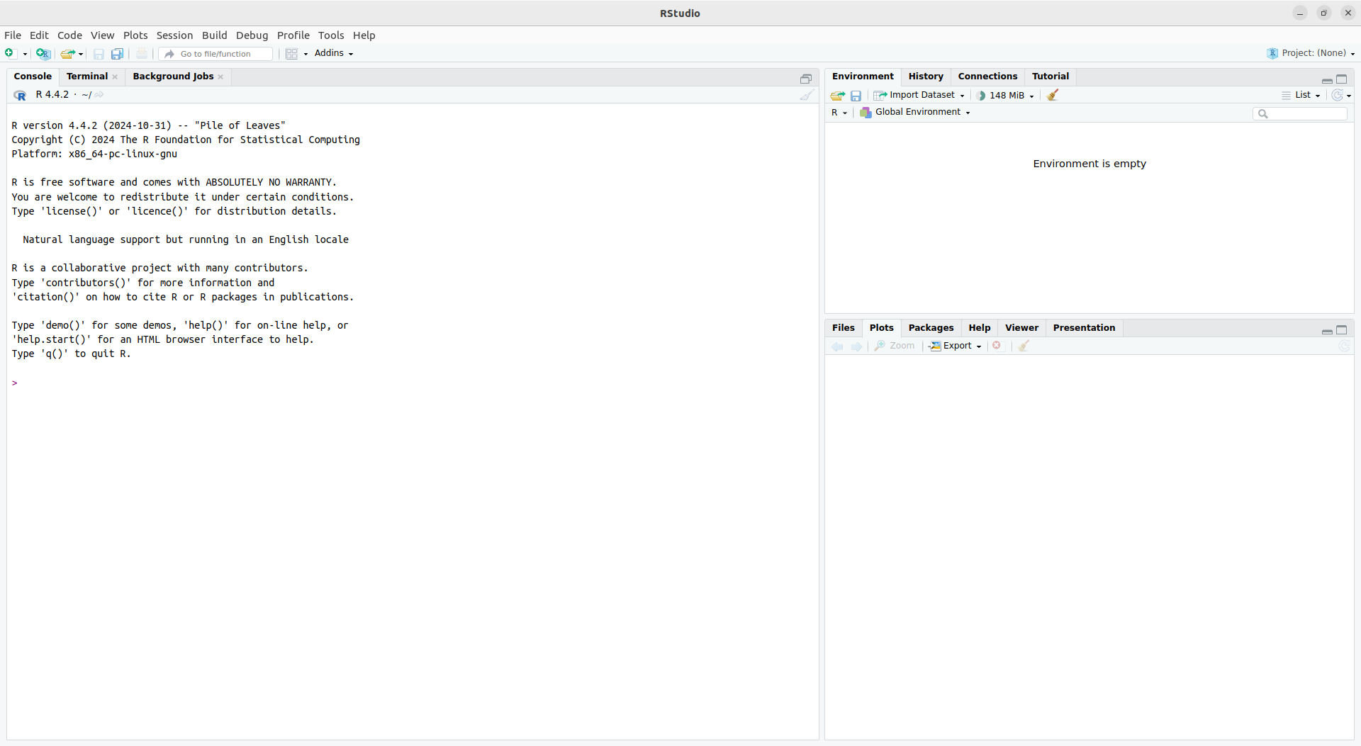Select the Console tab

33,77
